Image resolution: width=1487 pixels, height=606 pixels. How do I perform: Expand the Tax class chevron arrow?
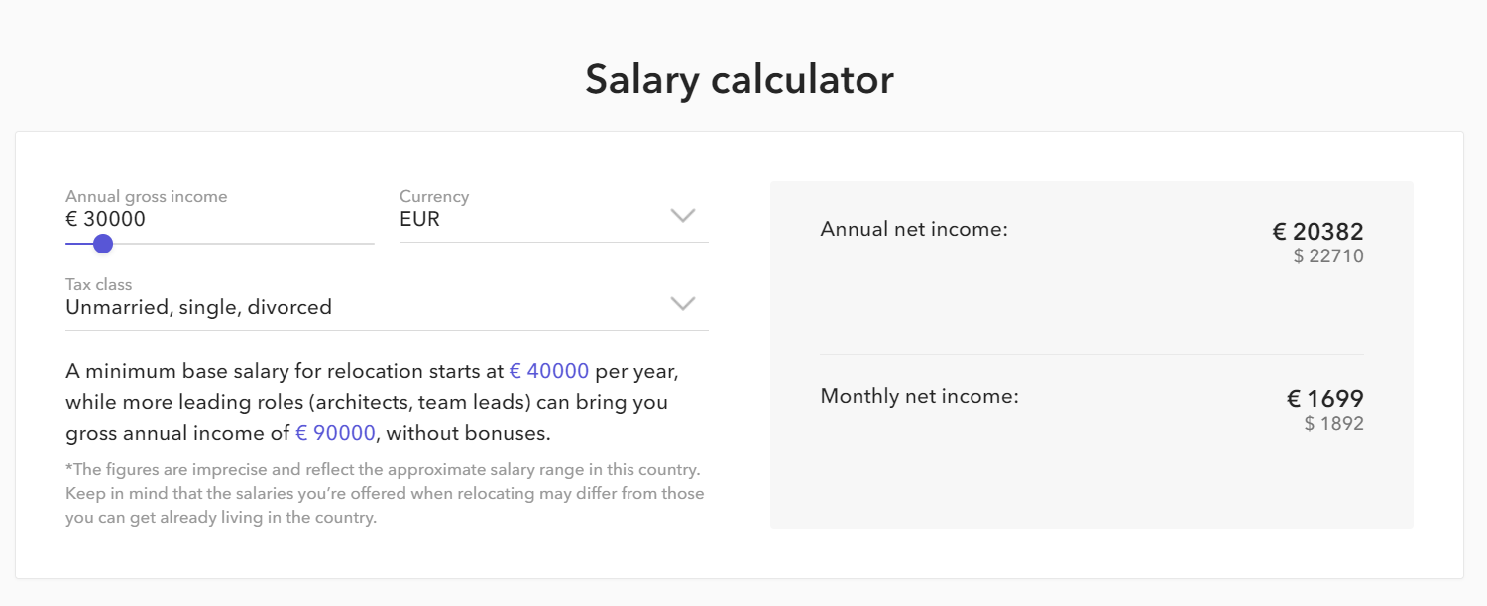click(683, 303)
